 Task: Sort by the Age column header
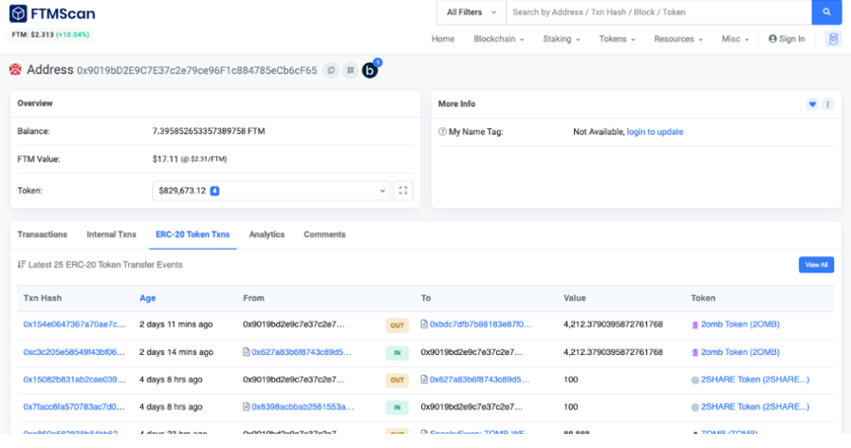(148, 298)
